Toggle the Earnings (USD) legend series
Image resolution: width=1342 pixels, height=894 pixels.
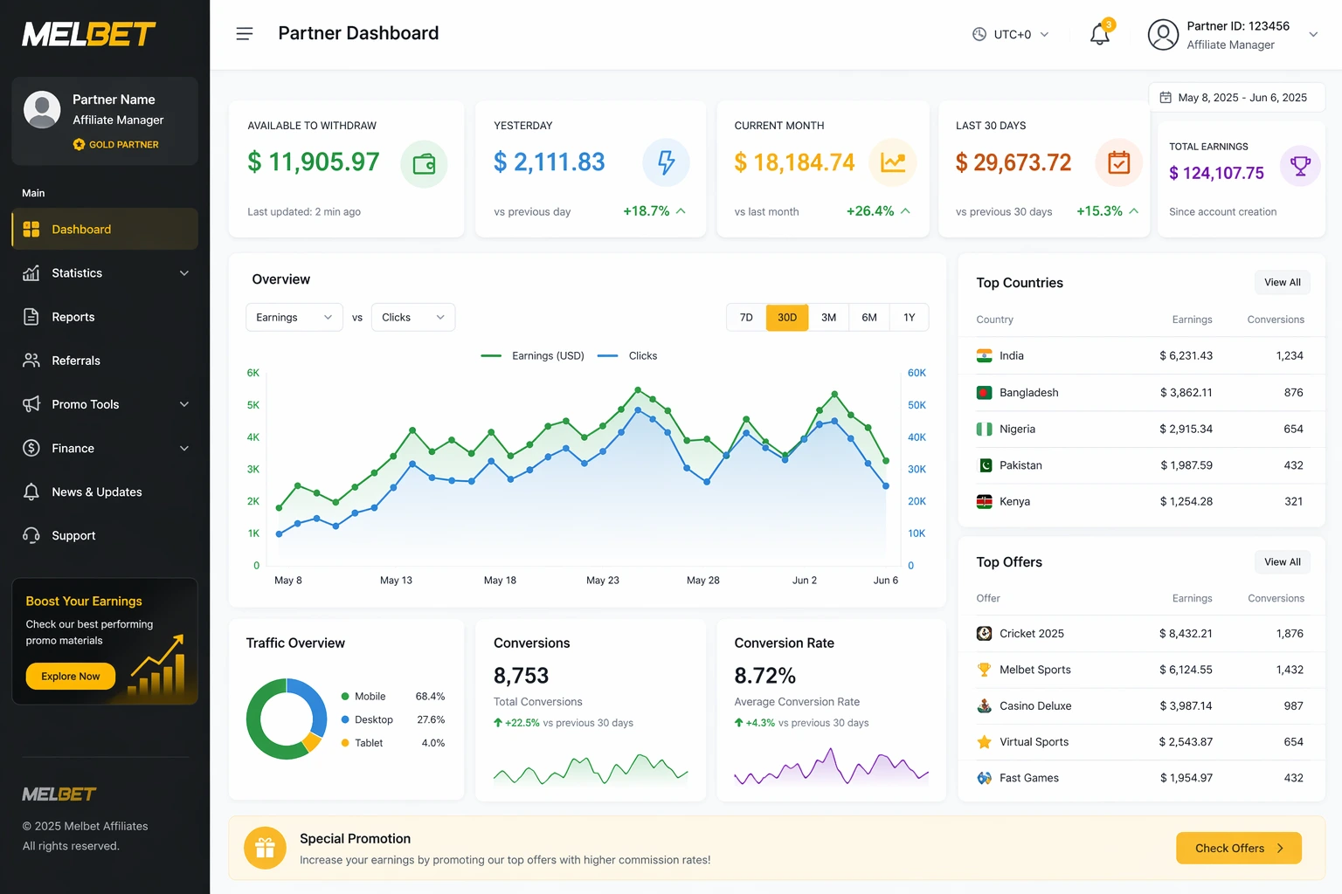[532, 356]
